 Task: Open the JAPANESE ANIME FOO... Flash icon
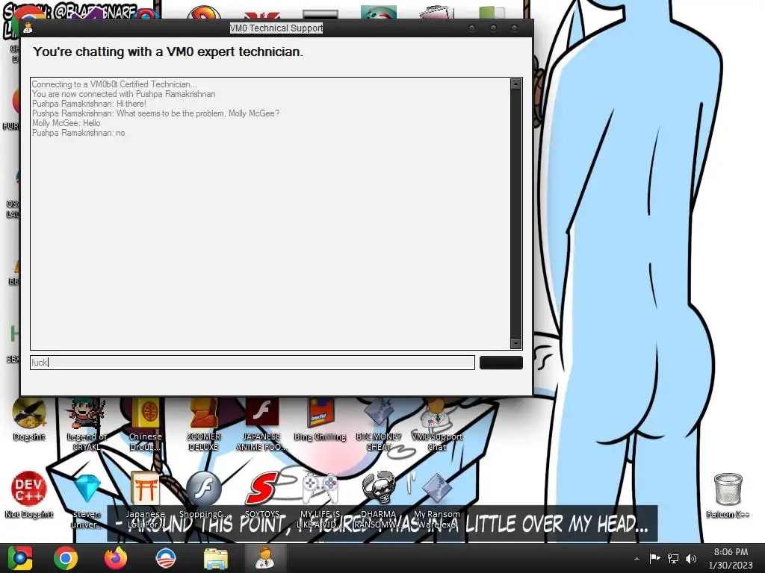point(262,425)
